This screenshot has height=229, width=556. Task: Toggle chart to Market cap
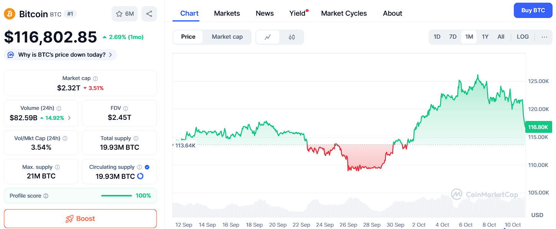227,37
